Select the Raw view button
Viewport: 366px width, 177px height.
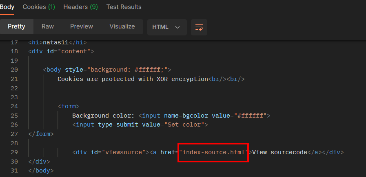click(48, 26)
